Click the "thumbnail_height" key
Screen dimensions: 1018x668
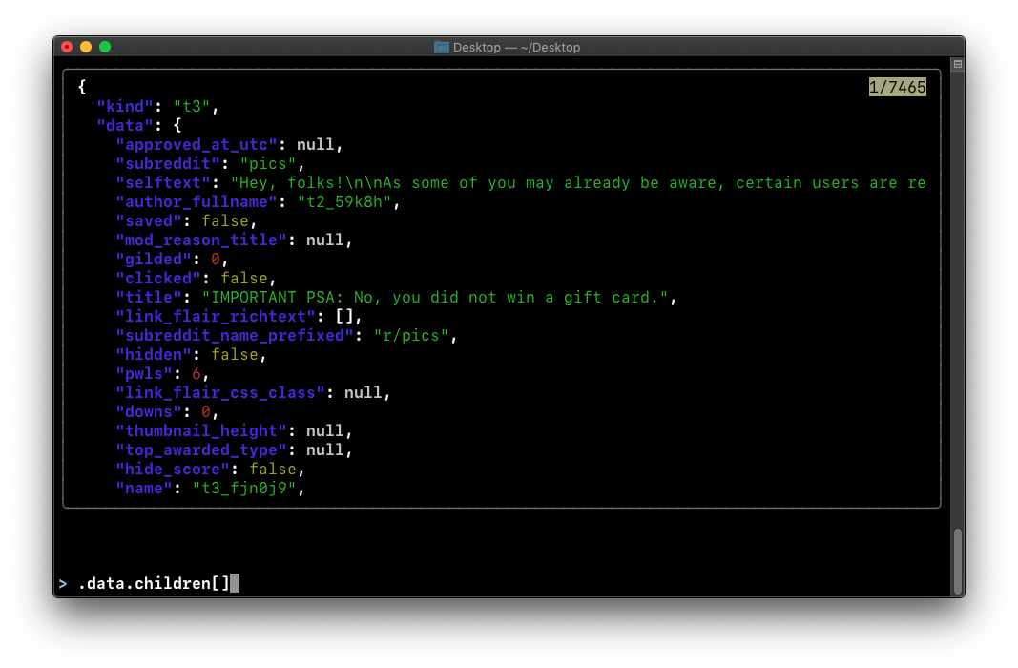click(201, 431)
